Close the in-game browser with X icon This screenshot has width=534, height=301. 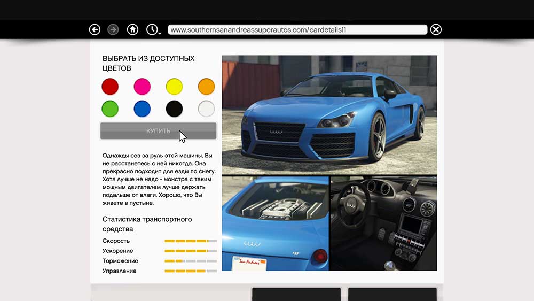[x=436, y=29]
